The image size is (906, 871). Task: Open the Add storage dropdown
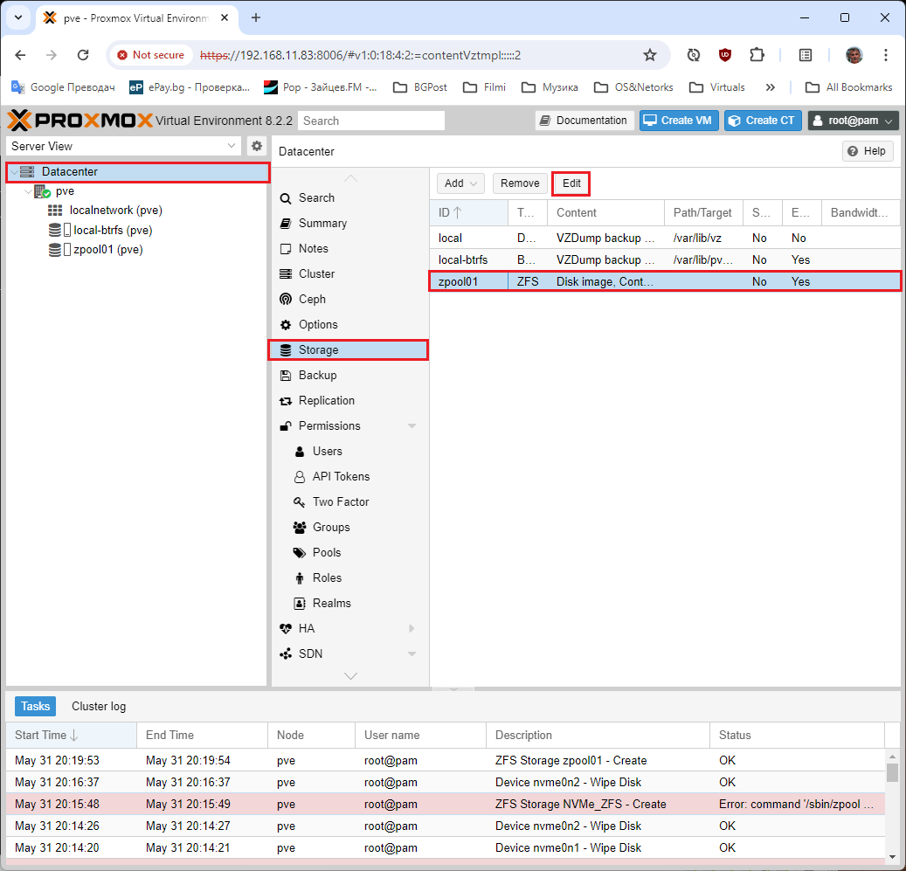[x=460, y=183]
